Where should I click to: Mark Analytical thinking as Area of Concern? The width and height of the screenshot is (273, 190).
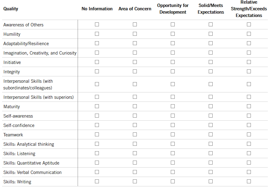pos(135,144)
